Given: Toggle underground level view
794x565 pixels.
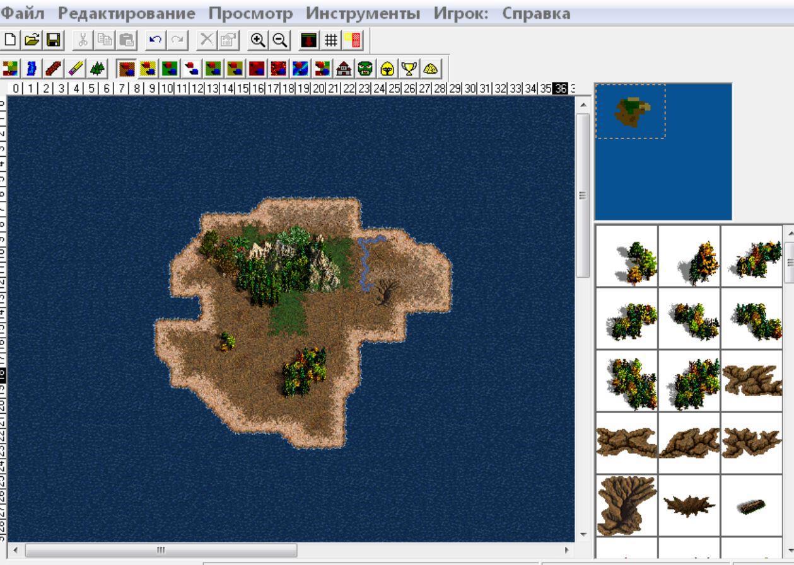Looking at the screenshot, I should coord(309,40).
